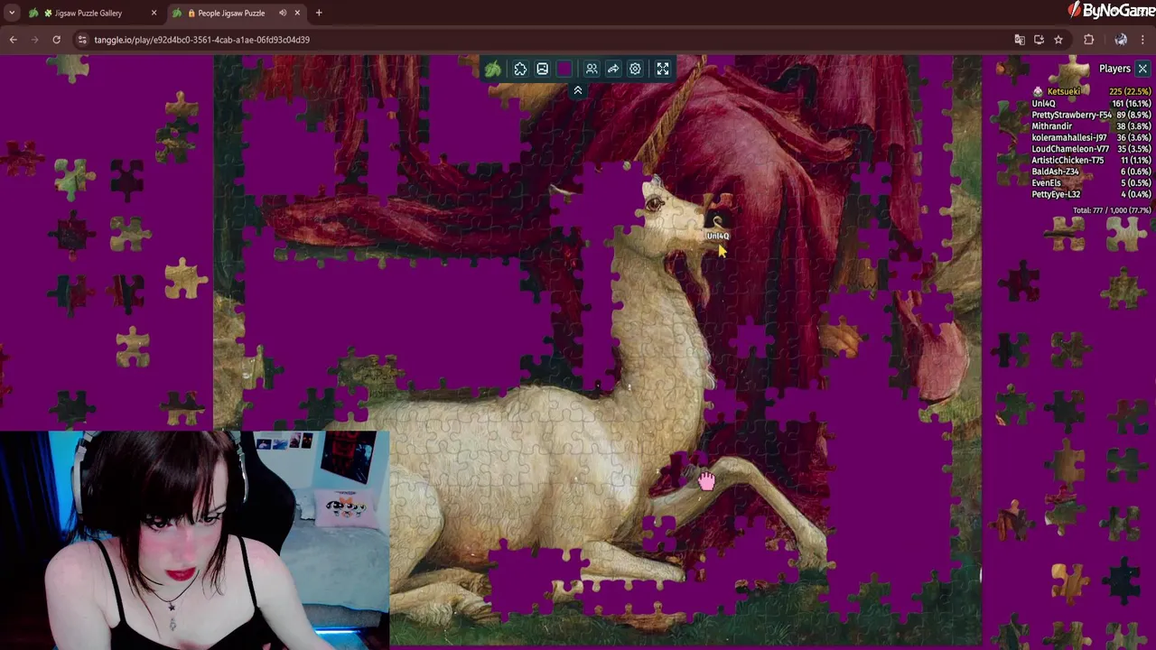Select EvenEls in players list

pyautogui.click(x=1046, y=182)
